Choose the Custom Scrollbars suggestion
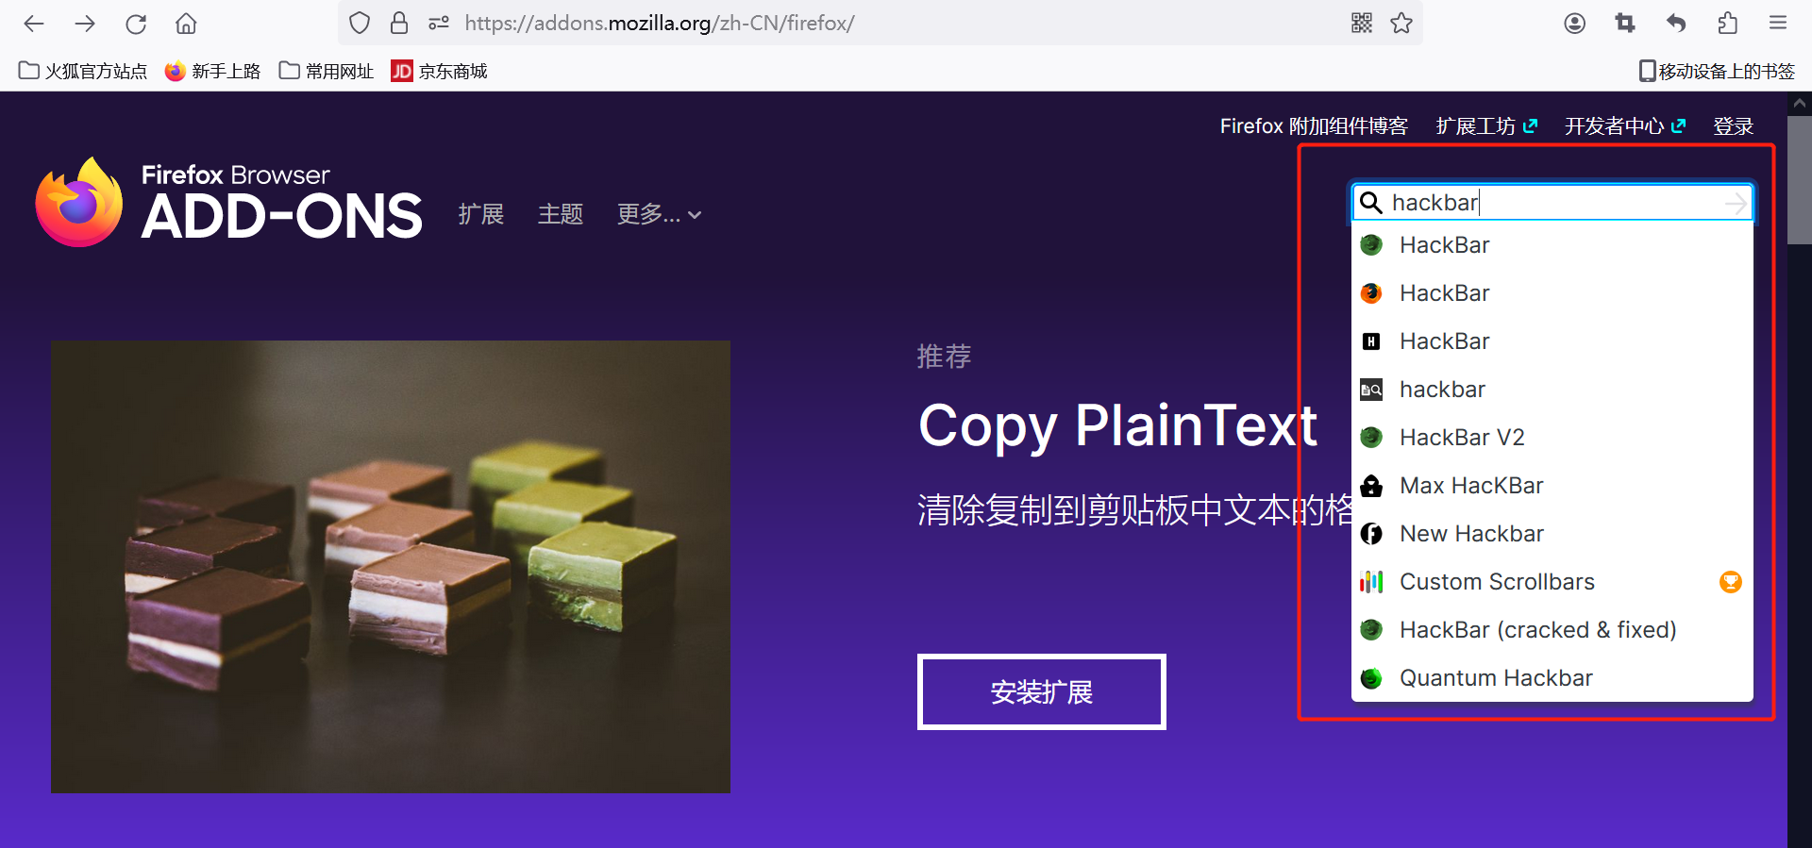The image size is (1812, 848). [1552, 582]
